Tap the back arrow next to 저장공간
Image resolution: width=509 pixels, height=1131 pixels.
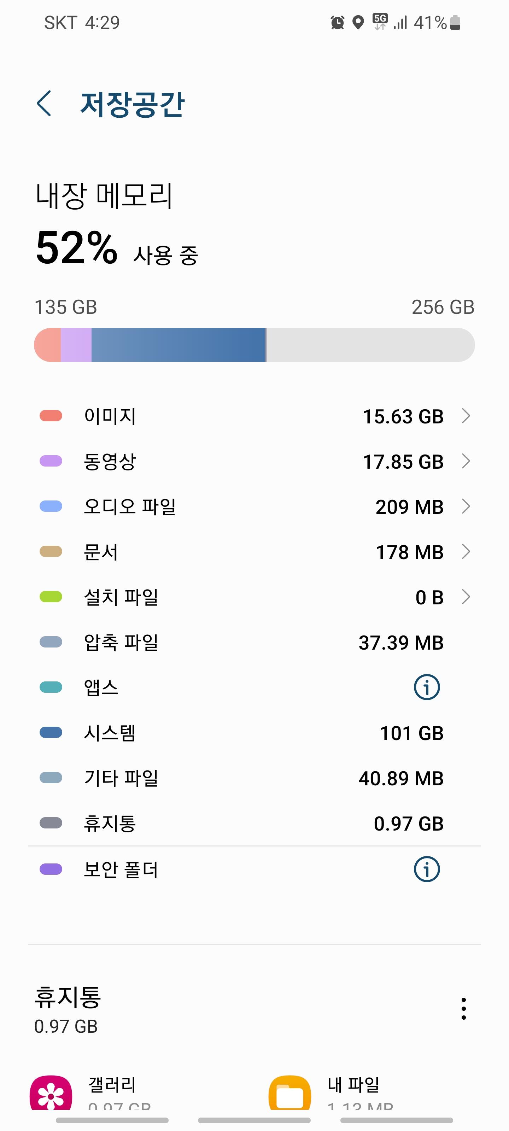coord(44,104)
